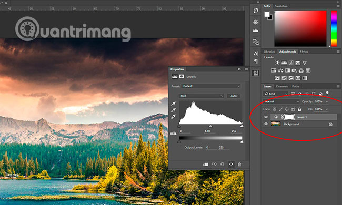Toggle layer filtering switch on or off

point(327,93)
